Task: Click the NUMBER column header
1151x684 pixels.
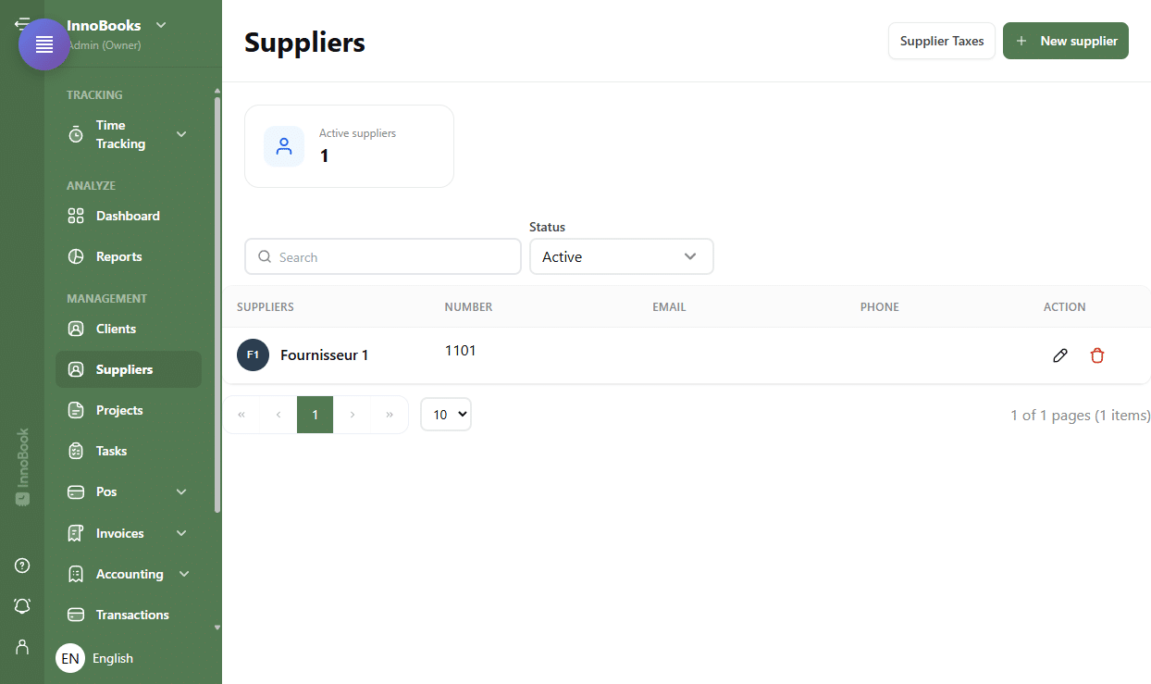Action: coord(468,306)
